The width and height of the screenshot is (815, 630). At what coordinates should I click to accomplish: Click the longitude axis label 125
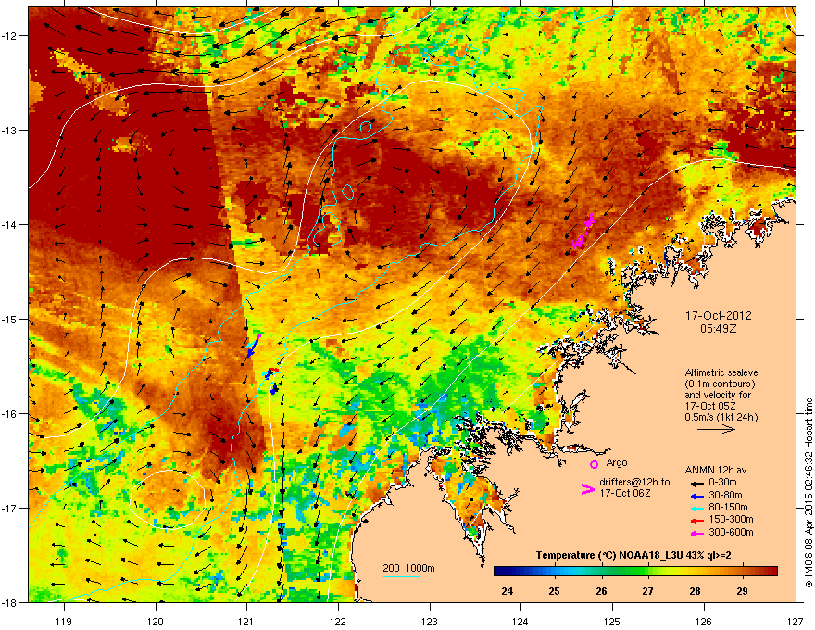(612, 621)
